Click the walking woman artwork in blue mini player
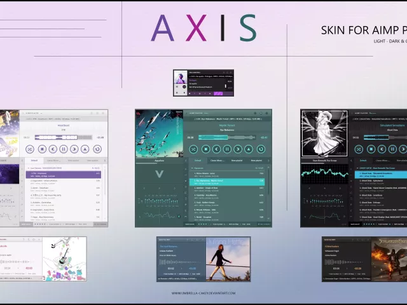Viewport: 407px width, 305px height. pyautogui.click(x=228, y=259)
